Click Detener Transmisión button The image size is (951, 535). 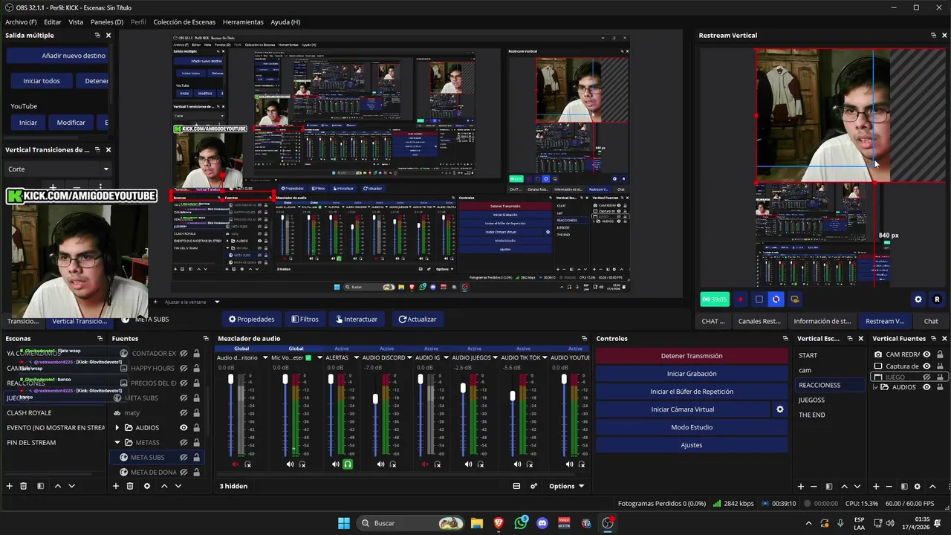tap(692, 356)
